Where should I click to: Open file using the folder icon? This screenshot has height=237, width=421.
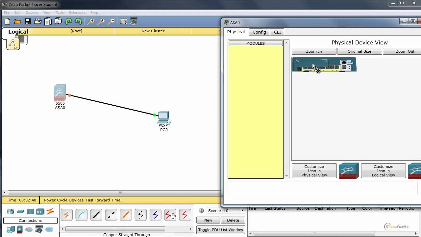tap(17, 22)
